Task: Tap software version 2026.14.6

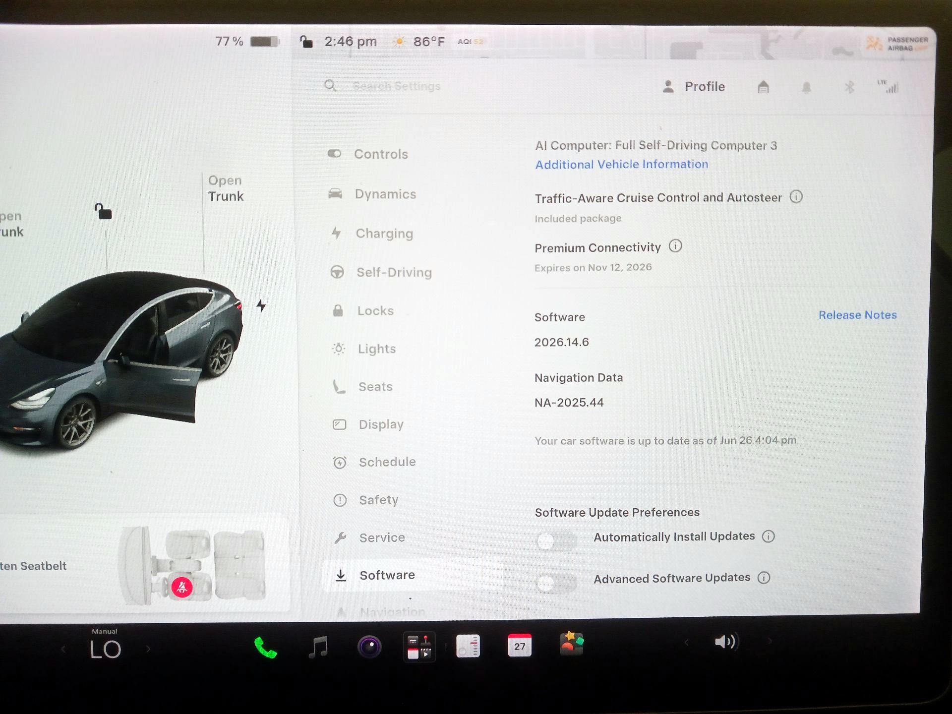Action: pos(562,342)
